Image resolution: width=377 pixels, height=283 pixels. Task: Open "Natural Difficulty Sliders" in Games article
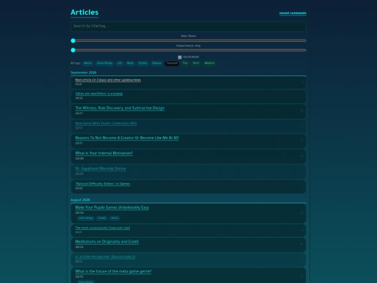pyautogui.click(x=103, y=184)
